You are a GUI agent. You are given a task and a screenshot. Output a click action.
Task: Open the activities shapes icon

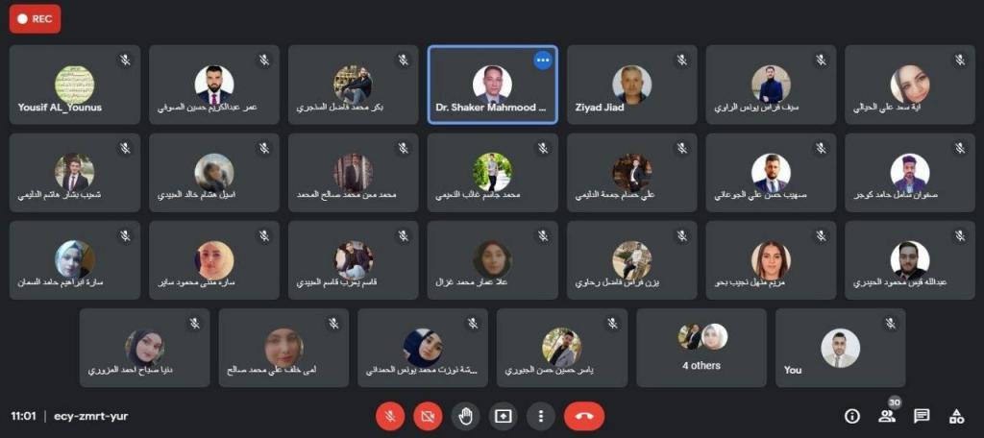point(956,416)
